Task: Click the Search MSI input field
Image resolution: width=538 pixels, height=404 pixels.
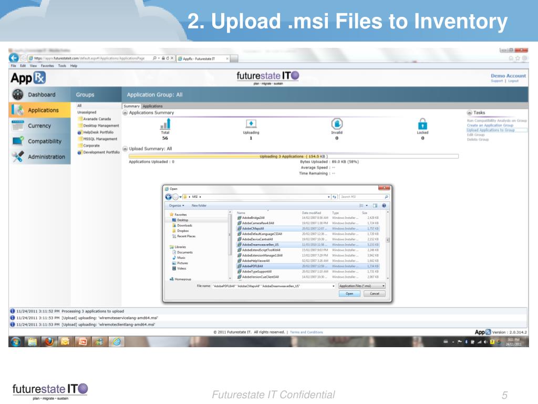Action: tap(361, 197)
